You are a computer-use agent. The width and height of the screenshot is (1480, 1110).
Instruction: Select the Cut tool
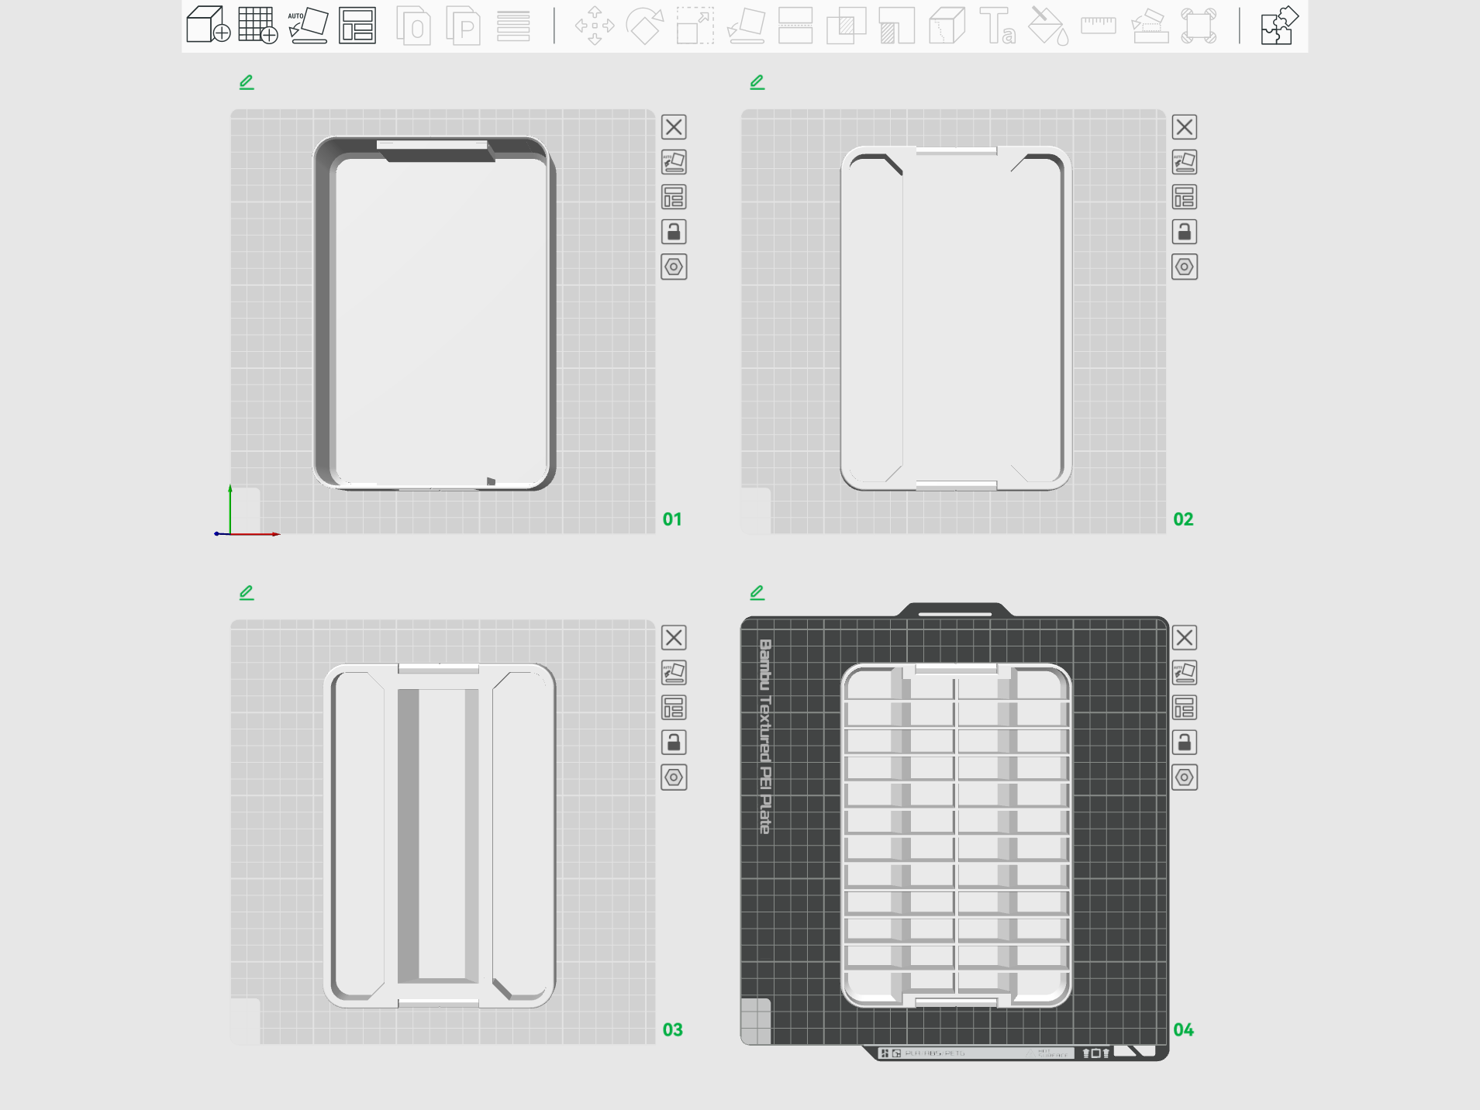point(795,26)
